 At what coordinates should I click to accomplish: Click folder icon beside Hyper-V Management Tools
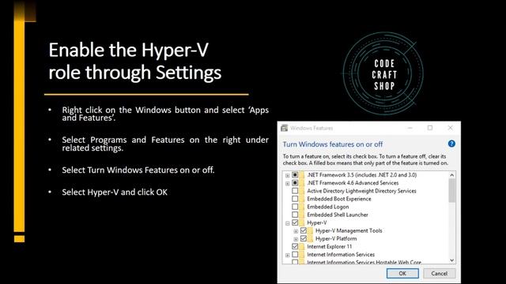[x=310, y=230]
